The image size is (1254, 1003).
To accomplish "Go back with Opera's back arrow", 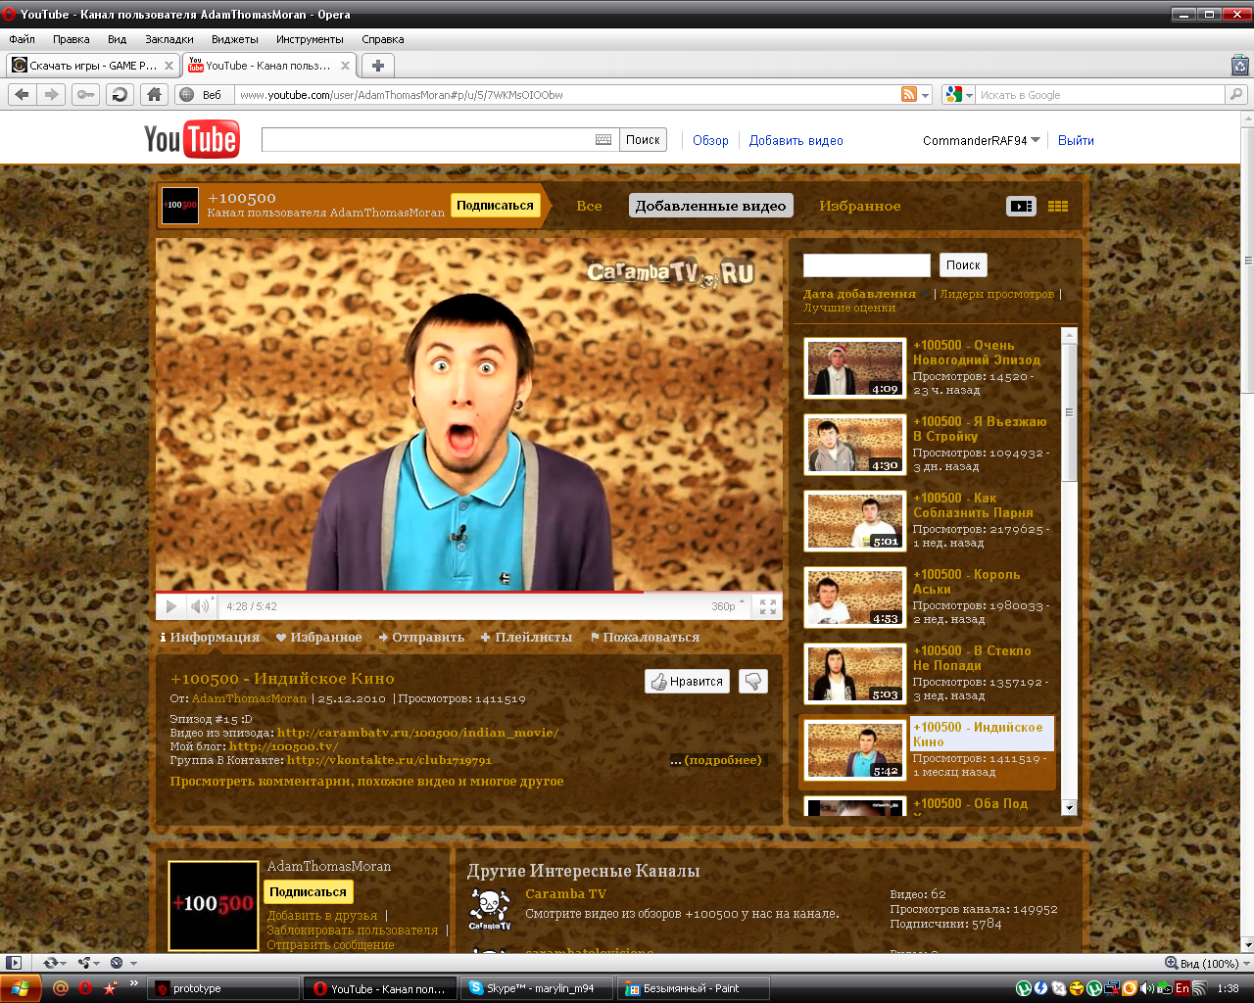I will pos(22,95).
